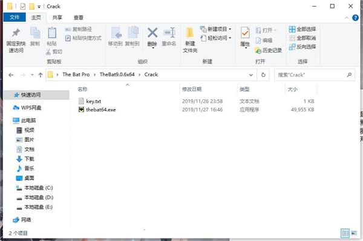Click the Rename (重命名) icon
Screen dimensions: 363x241
(x=169, y=33)
